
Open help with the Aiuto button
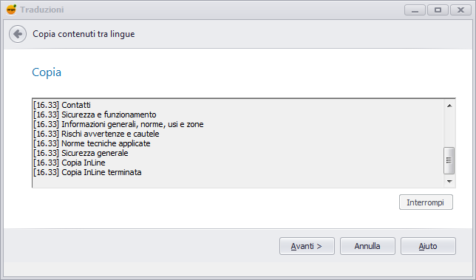428,246
